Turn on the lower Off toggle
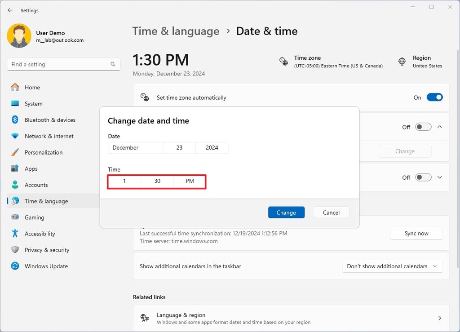Viewport: 460px width, 332px height. pyautogui.click(x=423, y=177)
